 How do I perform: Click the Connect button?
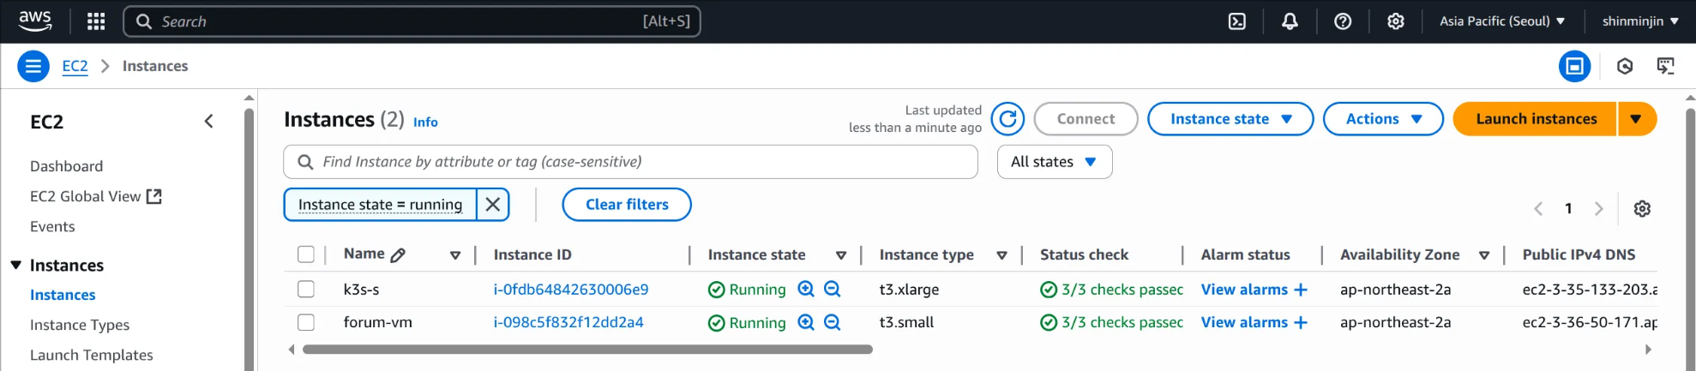coord(1086,119)
